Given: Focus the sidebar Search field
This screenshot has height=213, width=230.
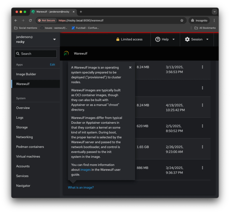Looking at the screenshot, I should (36, 54).
